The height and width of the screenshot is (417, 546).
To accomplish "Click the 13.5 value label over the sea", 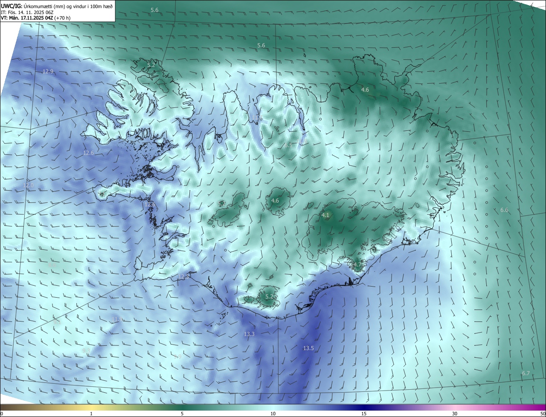I will point(308,348).
